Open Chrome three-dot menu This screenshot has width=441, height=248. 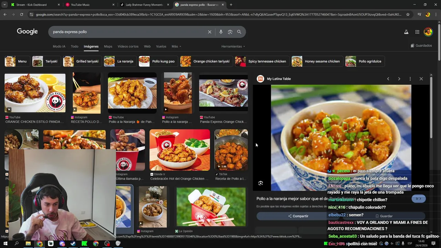coord(436,14)
